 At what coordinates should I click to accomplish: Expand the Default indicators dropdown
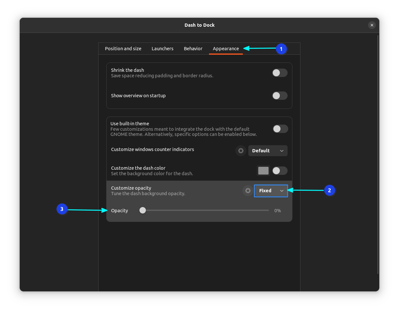click(x=268, y=151)
